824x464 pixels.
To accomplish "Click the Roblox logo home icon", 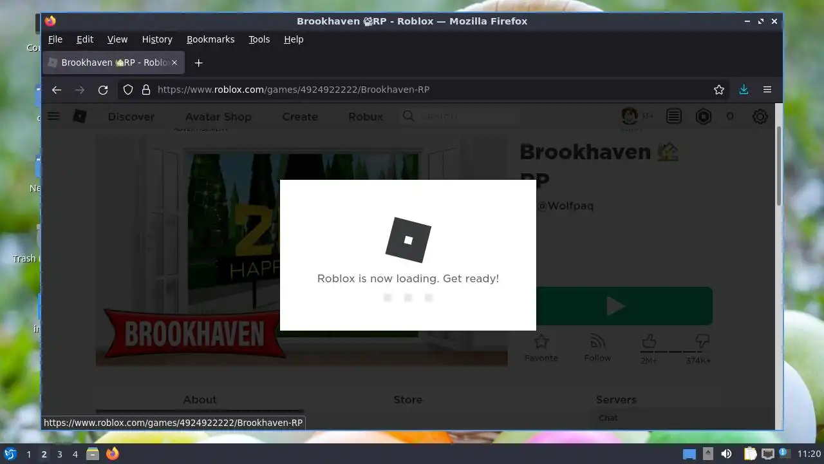I will [x=80, y=116].
